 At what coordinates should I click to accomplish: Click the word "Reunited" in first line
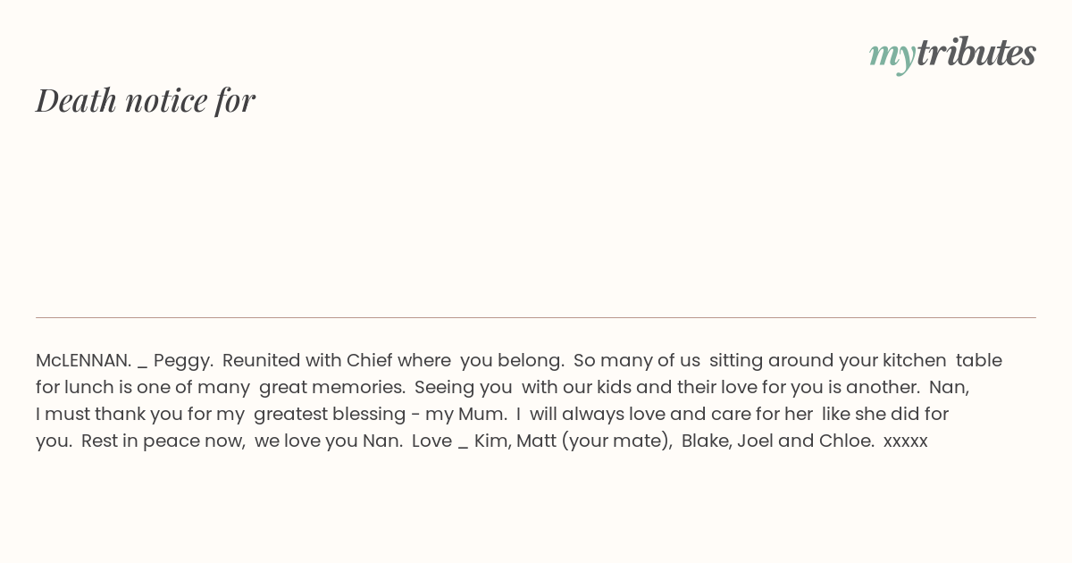click(262, 361)
